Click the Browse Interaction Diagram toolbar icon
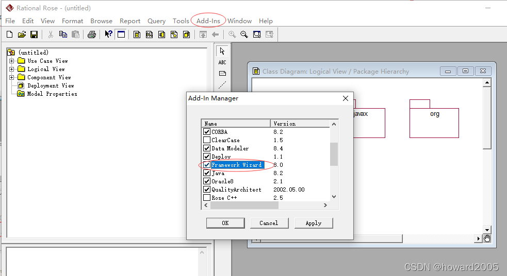 [149, 34]
